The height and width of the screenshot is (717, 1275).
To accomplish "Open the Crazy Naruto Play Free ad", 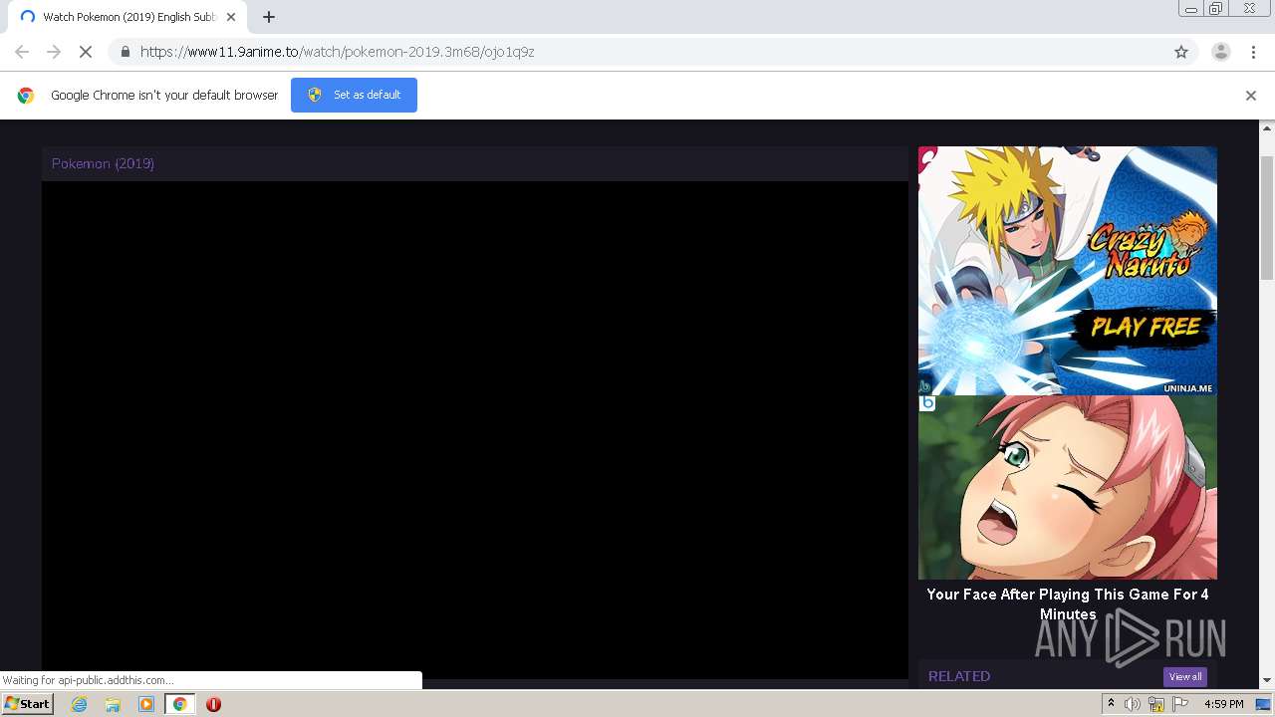I will pos(1067,271).
